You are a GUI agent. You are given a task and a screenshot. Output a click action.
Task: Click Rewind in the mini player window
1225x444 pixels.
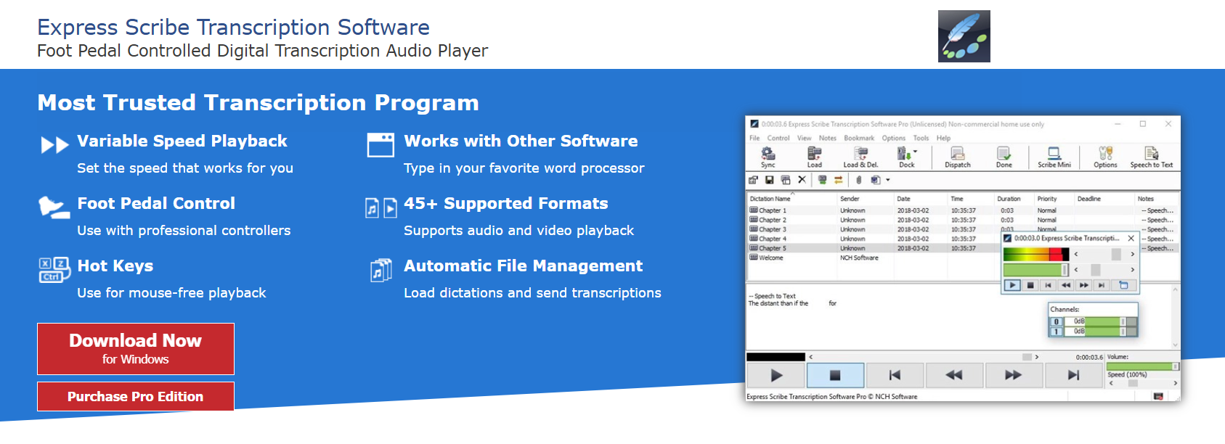1065,285
